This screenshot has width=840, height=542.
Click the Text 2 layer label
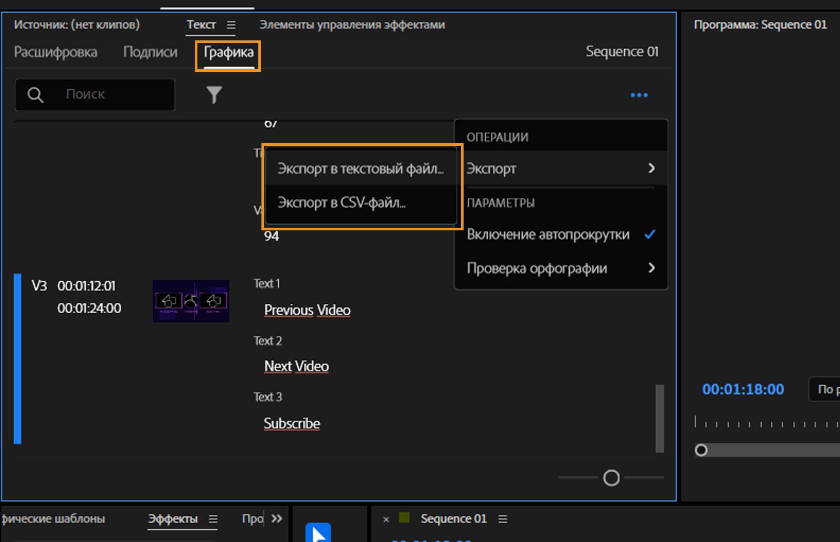pyautogui.click(x=268, y=341)
